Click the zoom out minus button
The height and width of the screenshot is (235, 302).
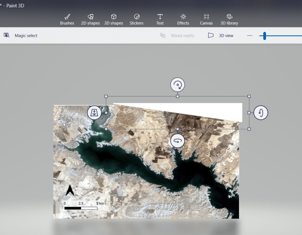tap(249, 36)
